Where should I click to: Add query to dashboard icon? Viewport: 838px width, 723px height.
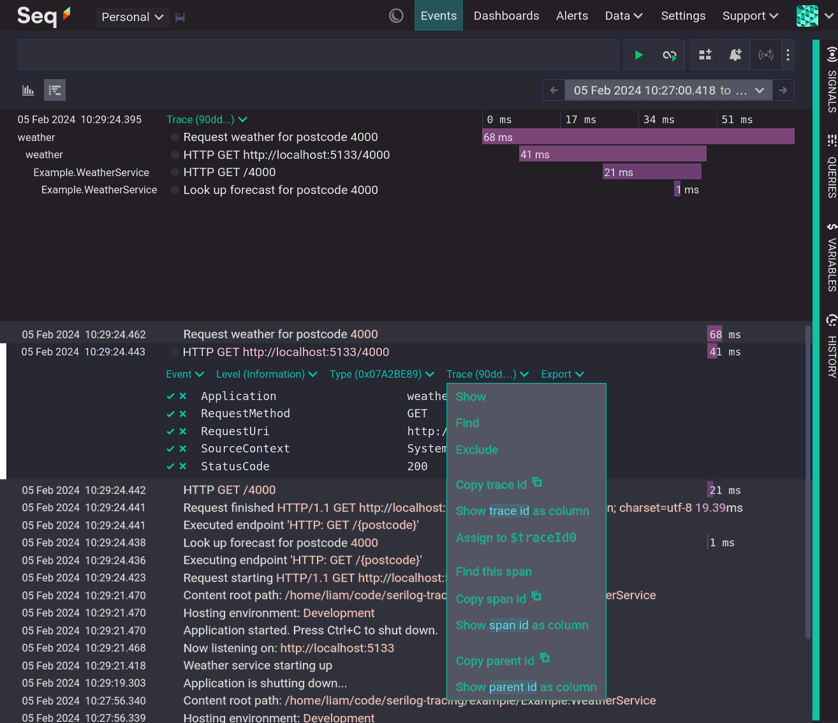(705, 55)
